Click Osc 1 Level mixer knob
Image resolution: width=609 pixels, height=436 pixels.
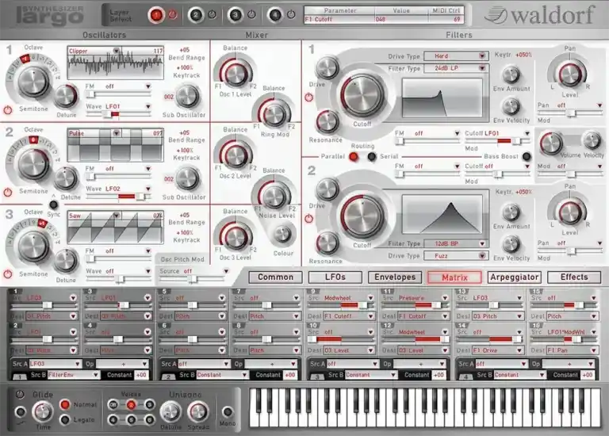coord(236,74)
